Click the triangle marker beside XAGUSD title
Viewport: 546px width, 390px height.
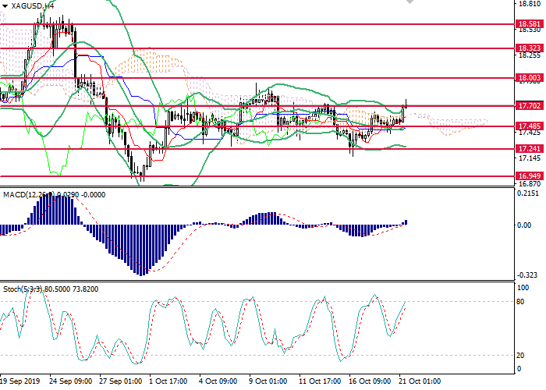[x=6, y=5]
